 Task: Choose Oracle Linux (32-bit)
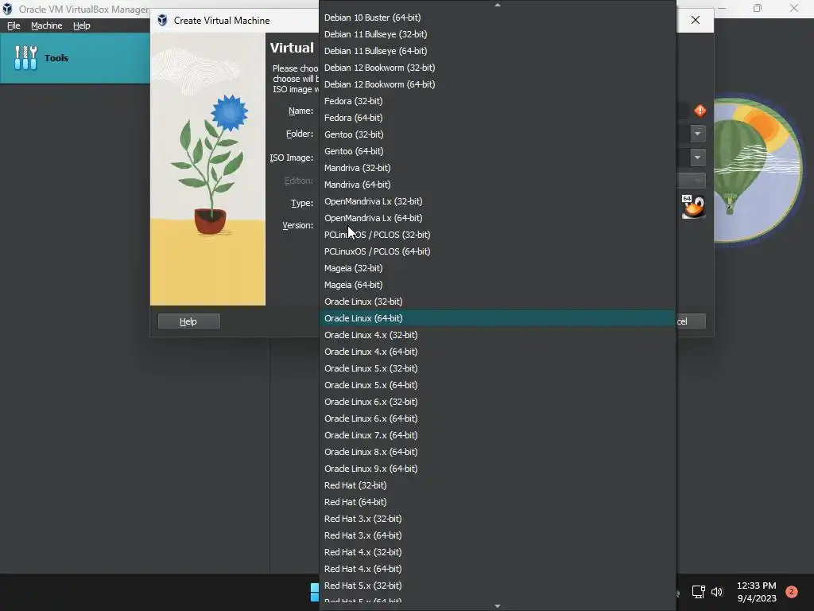click(498, 302)
